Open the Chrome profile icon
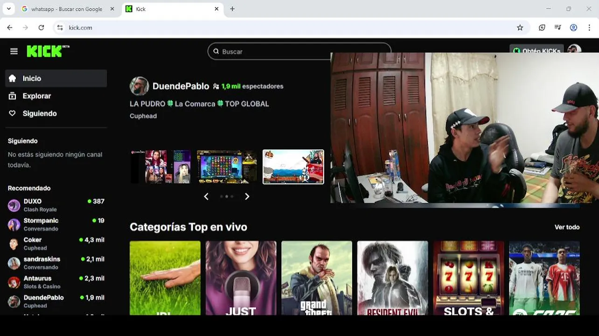599x336 pixels. 573,28
